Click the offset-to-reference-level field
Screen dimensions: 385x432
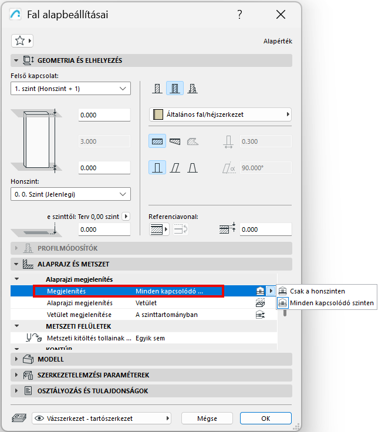pyautogui.click(x=104, y=230)
